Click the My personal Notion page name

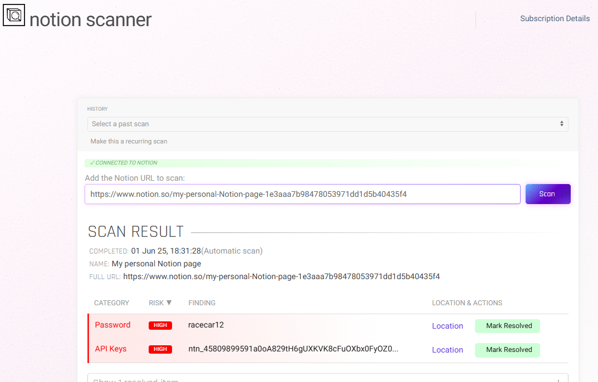tap(156, 264)
